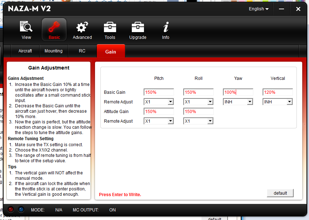This screenshot has height=220, width=309.
Task: Click the blue status LED indicator
Action: pos(21,209)
